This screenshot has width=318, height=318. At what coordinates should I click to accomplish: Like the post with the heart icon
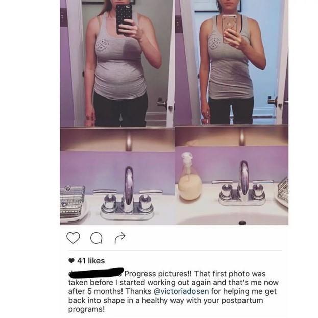pos(73,238)
